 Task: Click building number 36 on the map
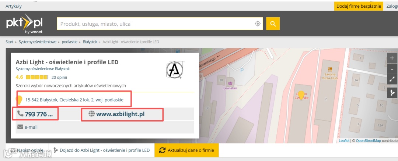(207, 108)
